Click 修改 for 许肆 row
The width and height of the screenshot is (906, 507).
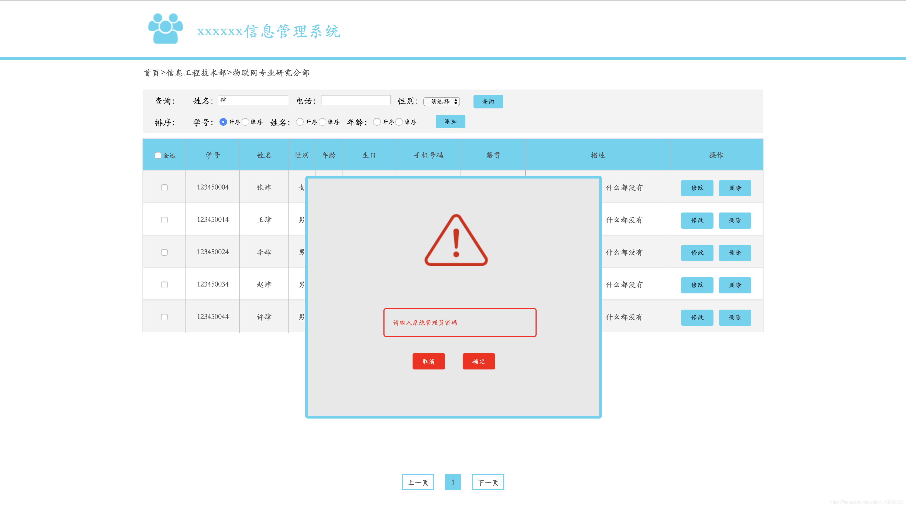pyautogui.click(x=697, y=317)
